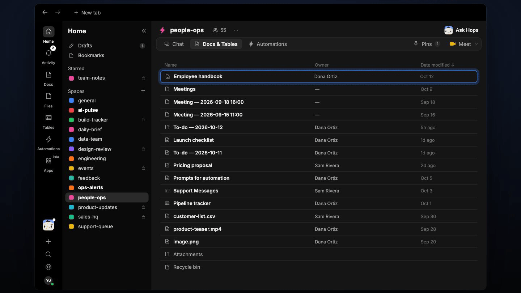This screenshot has width=521, height=293.
Task: Switch to the Automations tab
Action: [x=268, y=44]
